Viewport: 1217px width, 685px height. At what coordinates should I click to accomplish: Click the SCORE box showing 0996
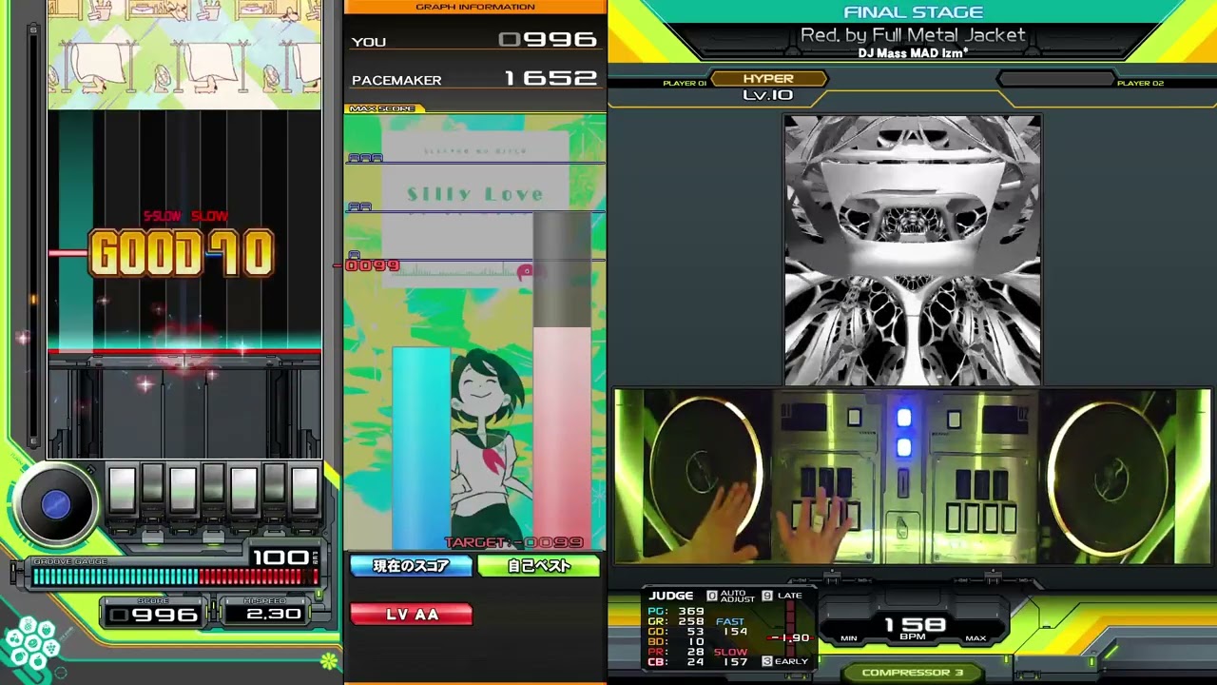153,615
